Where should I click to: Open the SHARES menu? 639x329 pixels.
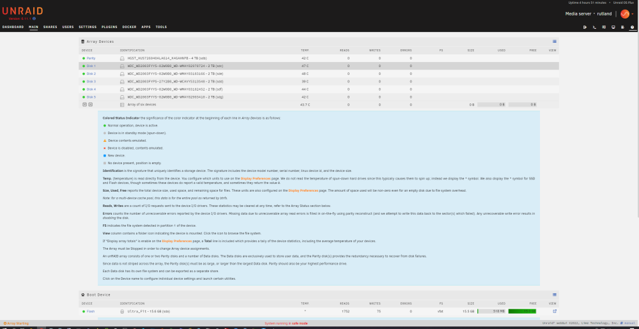click(x=50, y=27)
